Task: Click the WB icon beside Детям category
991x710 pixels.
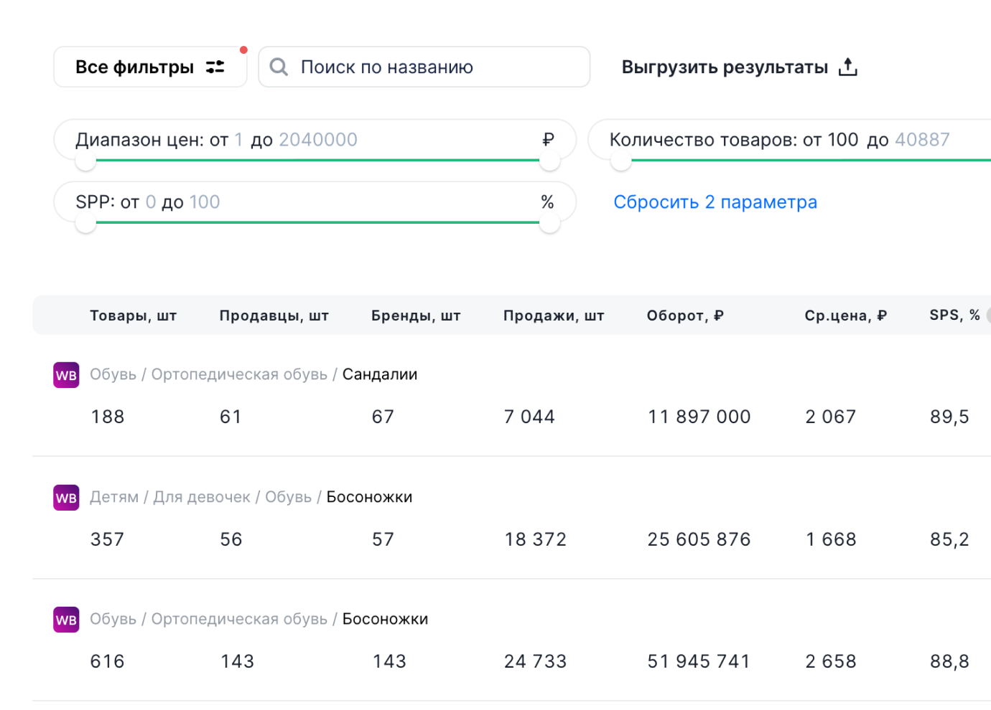Action: click(x=66, y=498)
